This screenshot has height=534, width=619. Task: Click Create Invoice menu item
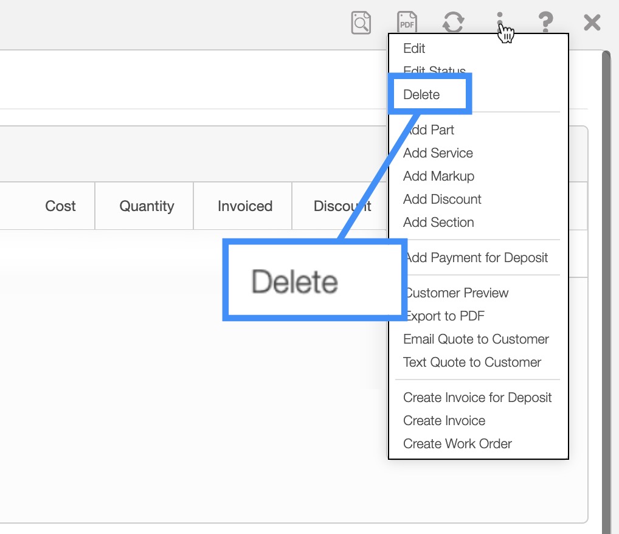[444, 421]
